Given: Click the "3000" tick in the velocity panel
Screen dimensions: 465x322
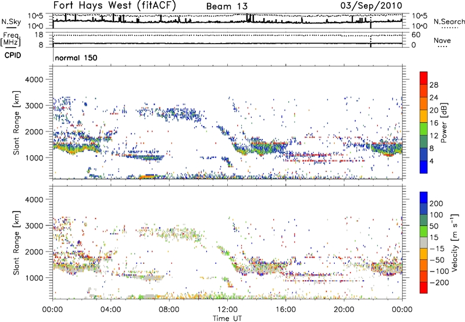Looking at the screenshot, I should (34, 226).
